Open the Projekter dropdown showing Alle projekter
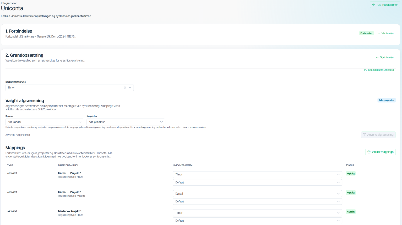Screen dimensions: 402x225 click(126, 122)
